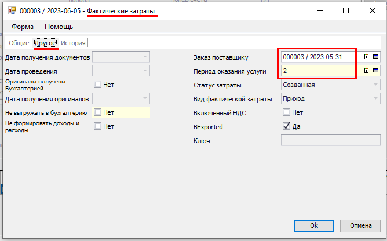Switch to the История tab
This screenshot has width=387, height=241.
[74, 43]
